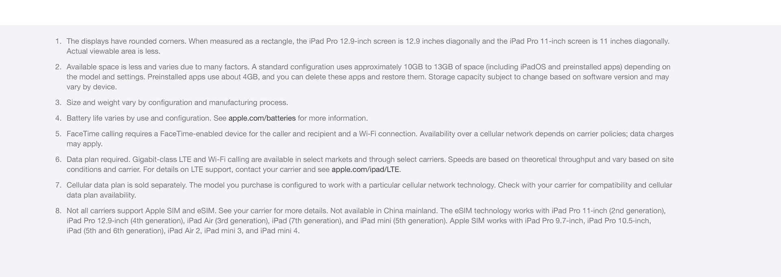
Task: Click the footnote number 1 marker
Action: click(58, 41)
